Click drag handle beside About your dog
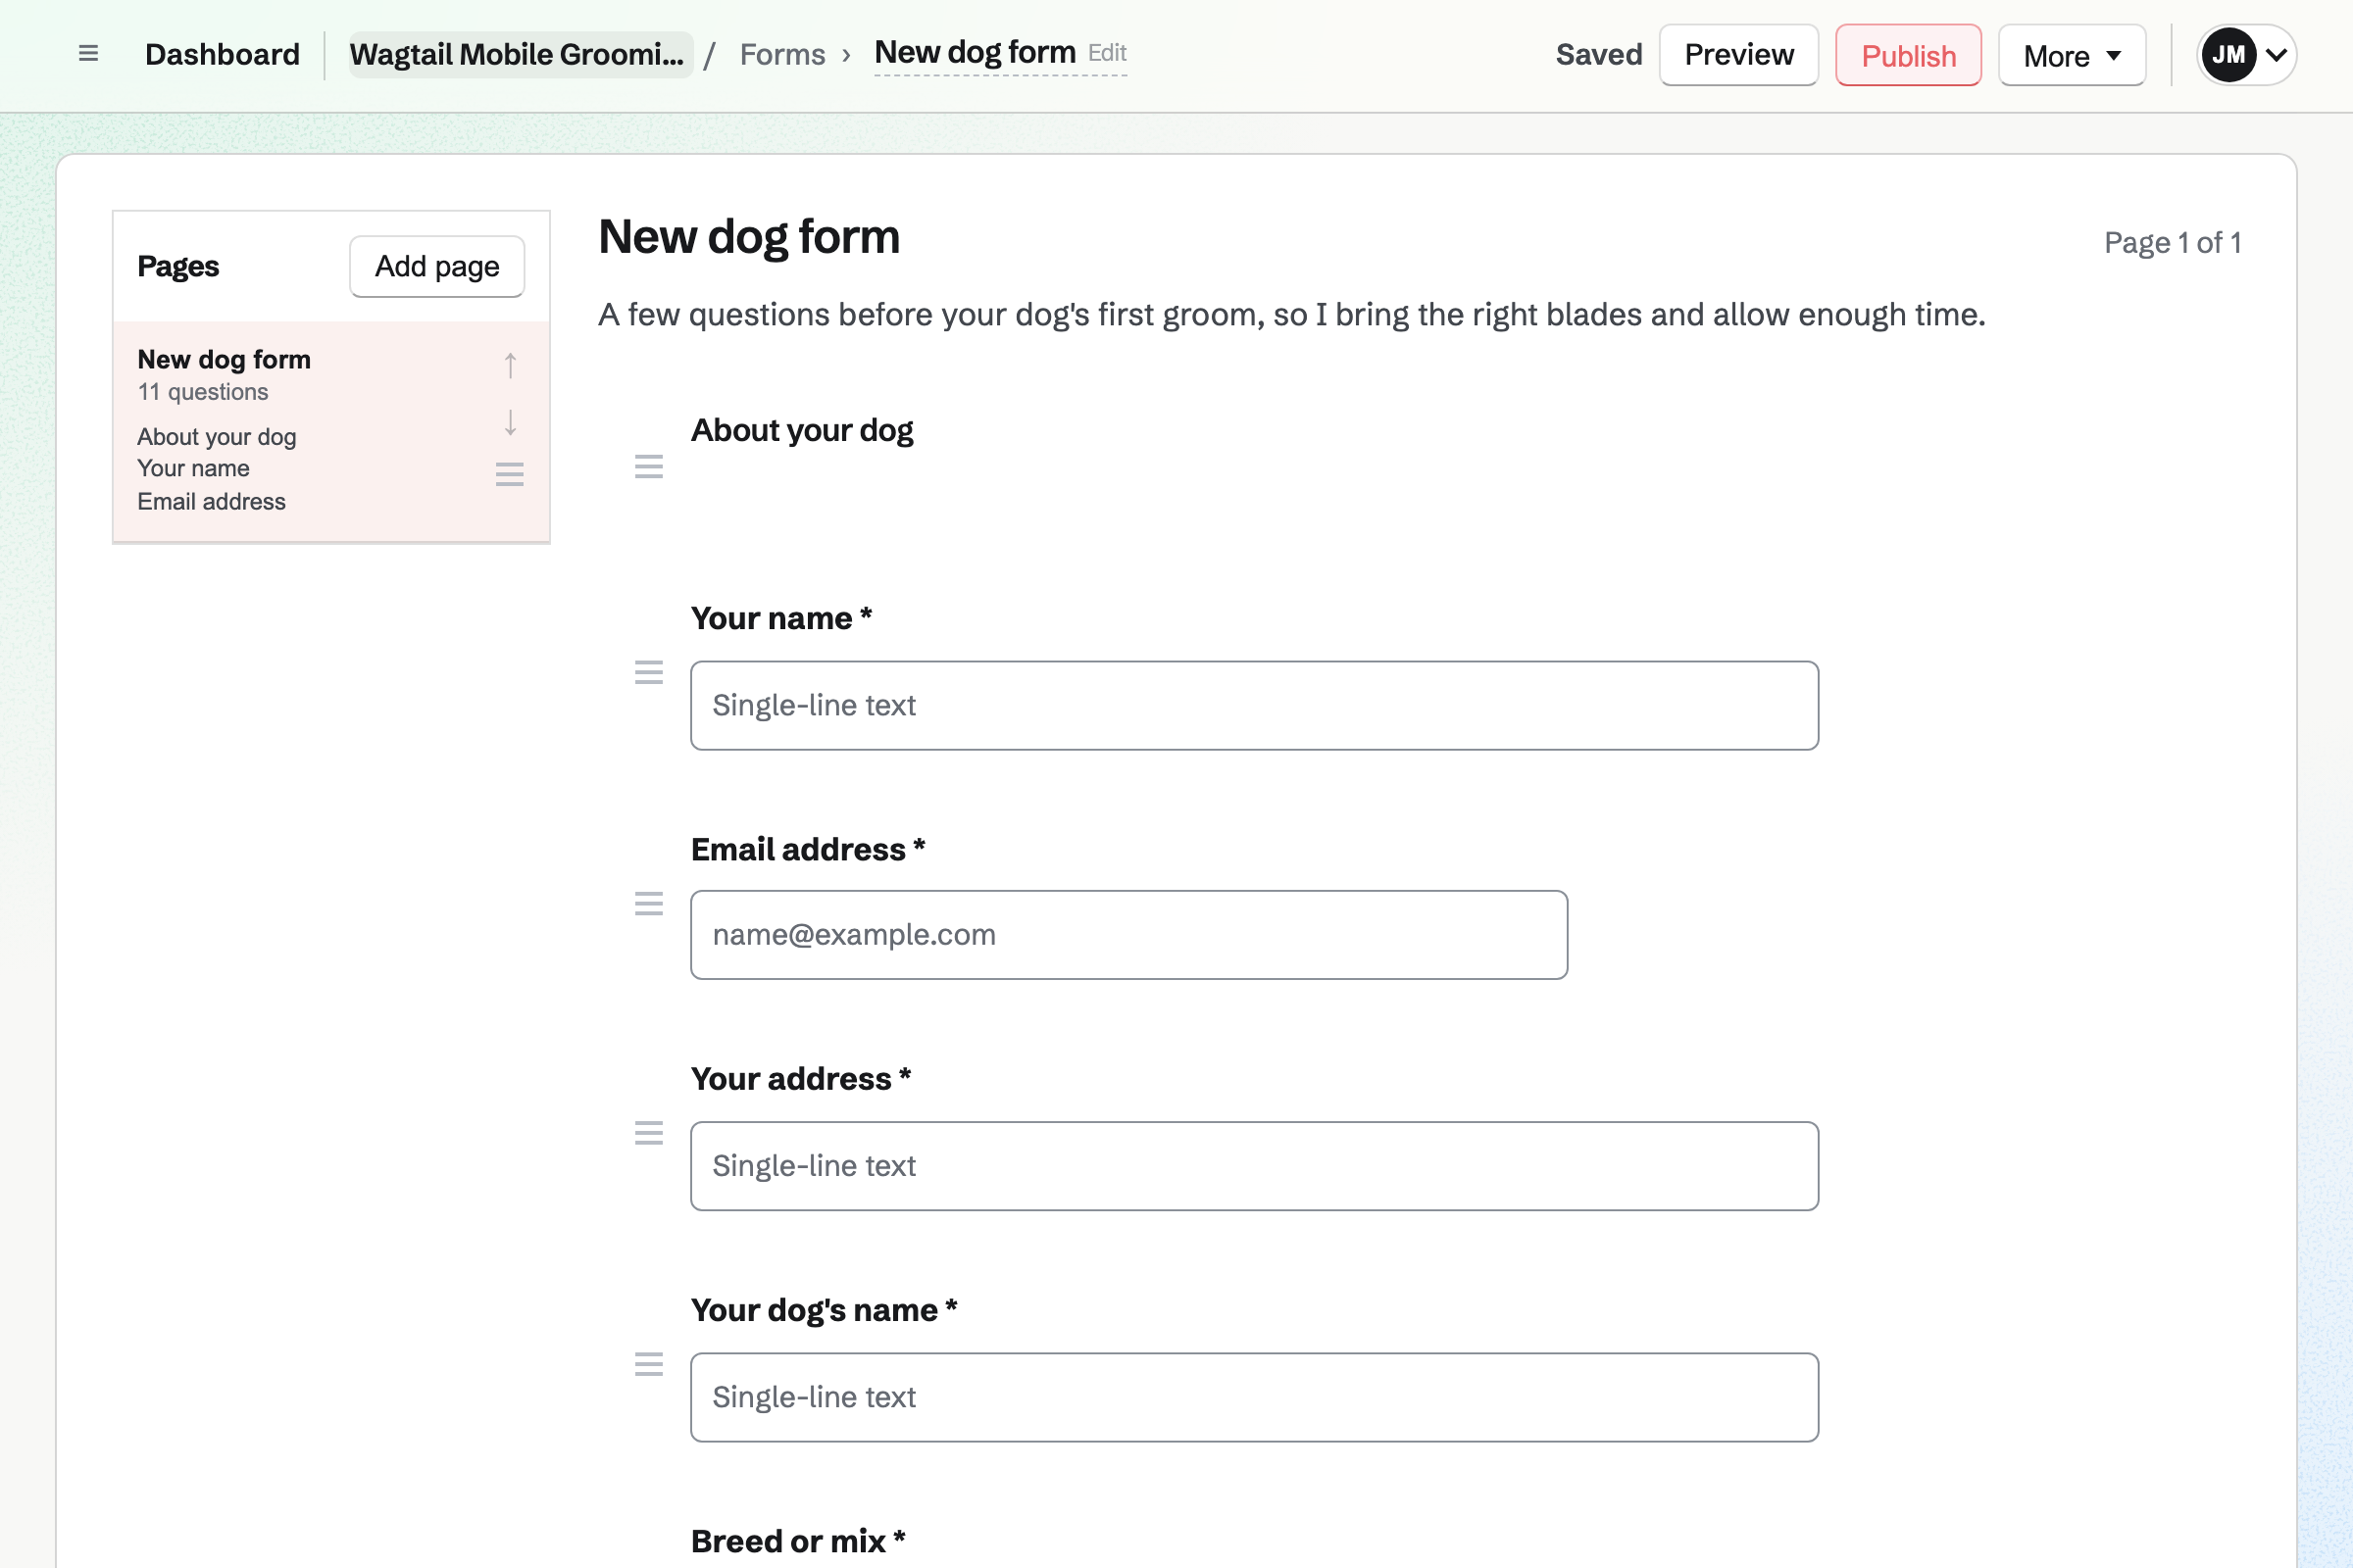 [649, 466]
